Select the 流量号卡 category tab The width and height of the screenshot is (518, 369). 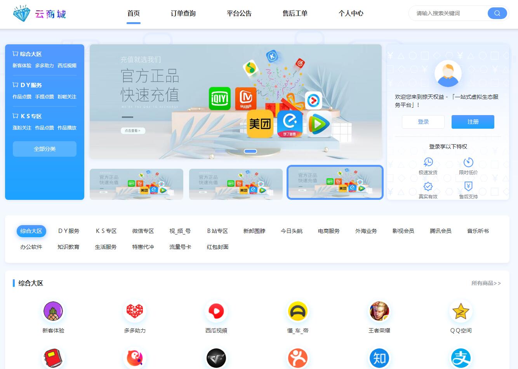181,247
